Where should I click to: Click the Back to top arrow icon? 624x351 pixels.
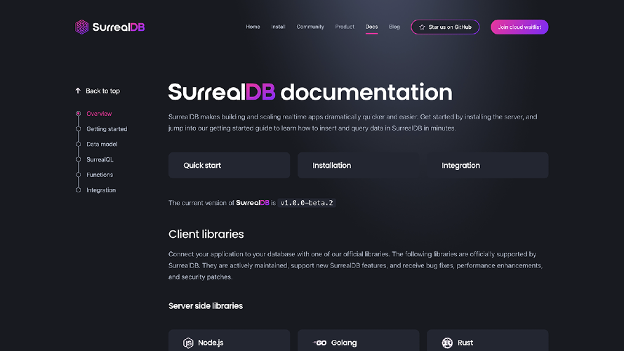click(78, 91)
